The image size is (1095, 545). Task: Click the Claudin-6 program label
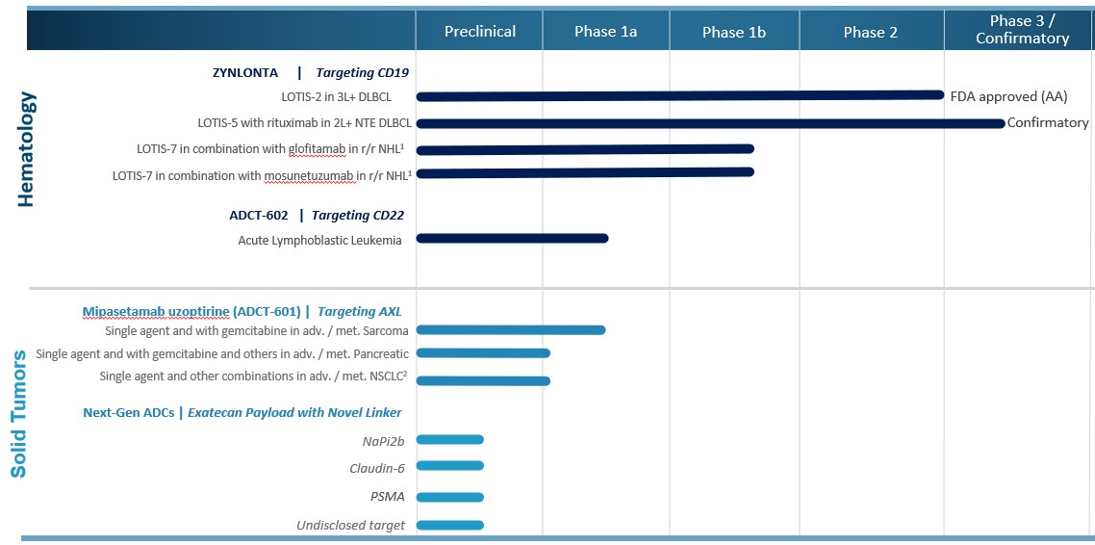point(376,468)
